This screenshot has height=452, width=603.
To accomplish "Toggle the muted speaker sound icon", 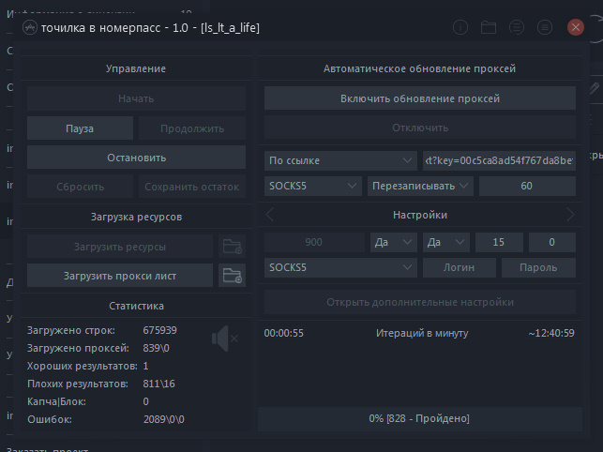I will pos(223,338).
